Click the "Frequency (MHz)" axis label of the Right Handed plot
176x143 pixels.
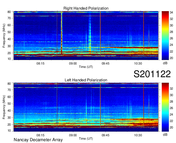(x=4, y=35)
